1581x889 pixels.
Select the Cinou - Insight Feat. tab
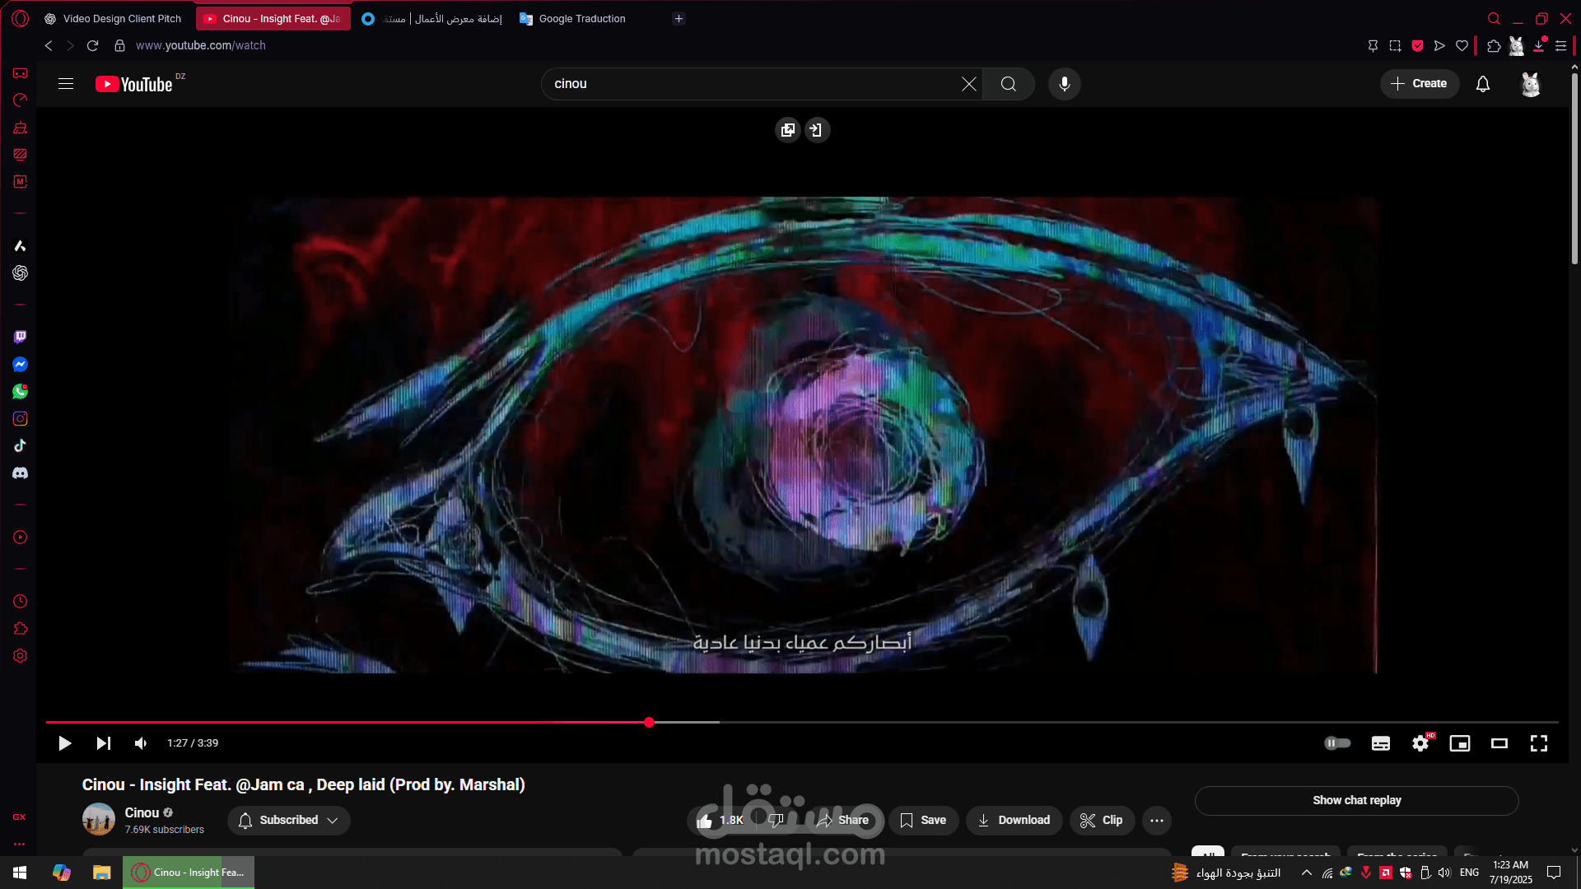pyautogui.click(x=273, y=18)
